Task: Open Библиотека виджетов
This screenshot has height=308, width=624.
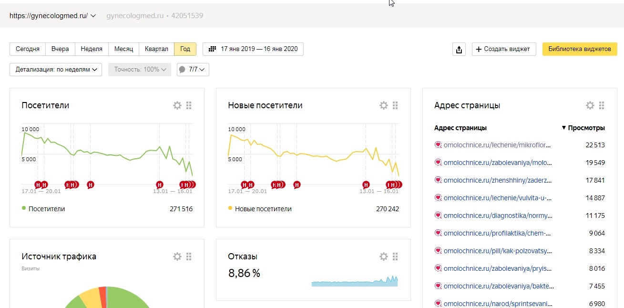Action: 580,49
